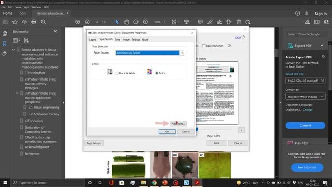Screen dimensions: 332x187
Task: Click the Print toolbar icon
Action: click(x=34, y=22)
